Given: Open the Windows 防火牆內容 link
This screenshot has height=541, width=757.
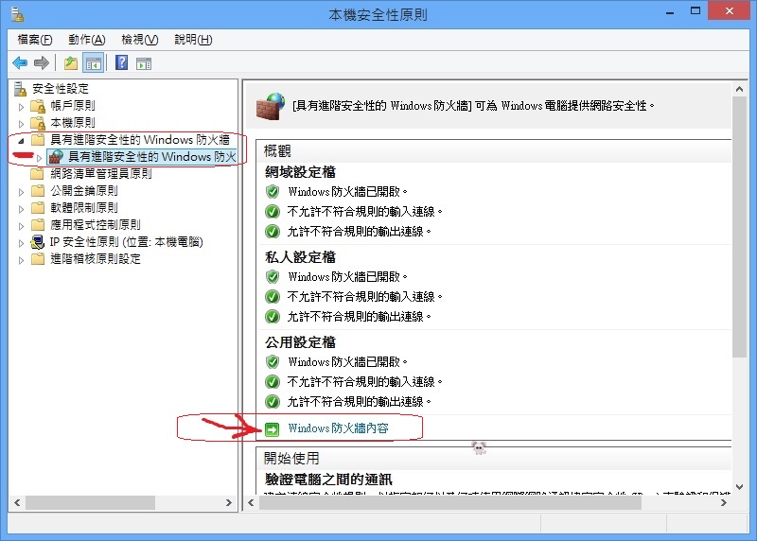Looking at the screenshot, I should (339, 428).
